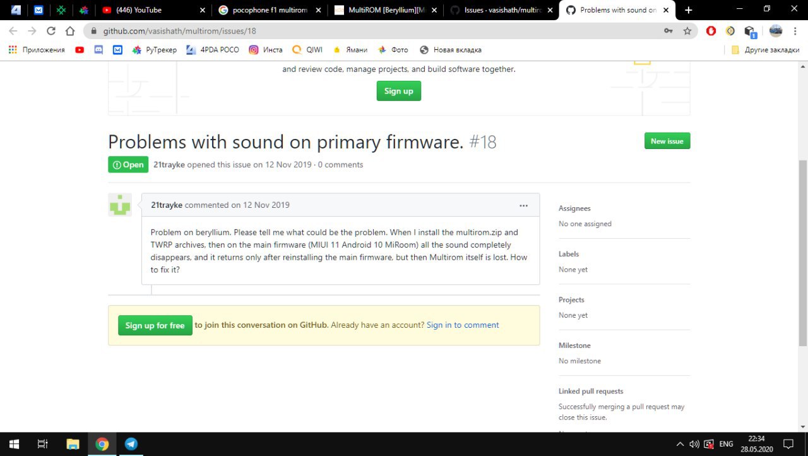Image resolution: width=808 pixels, height=456 pixels.
Task: Click the Milestone sidebar heading
Action: tap(574, 345)
